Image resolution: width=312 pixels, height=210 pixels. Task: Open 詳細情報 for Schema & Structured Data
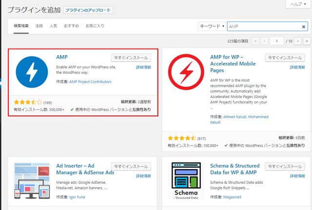pos(297,176)
